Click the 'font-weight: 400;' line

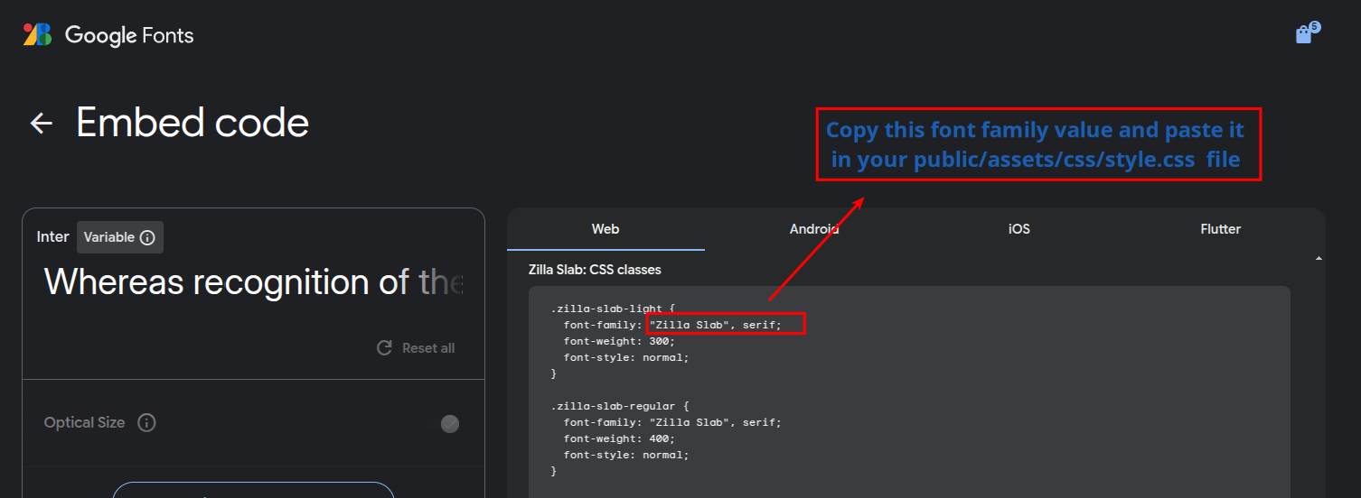(x=619, y=438)
